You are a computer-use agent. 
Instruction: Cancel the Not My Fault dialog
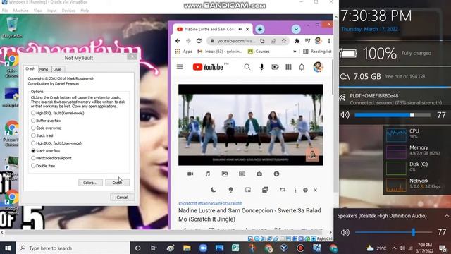click(122, 198)
